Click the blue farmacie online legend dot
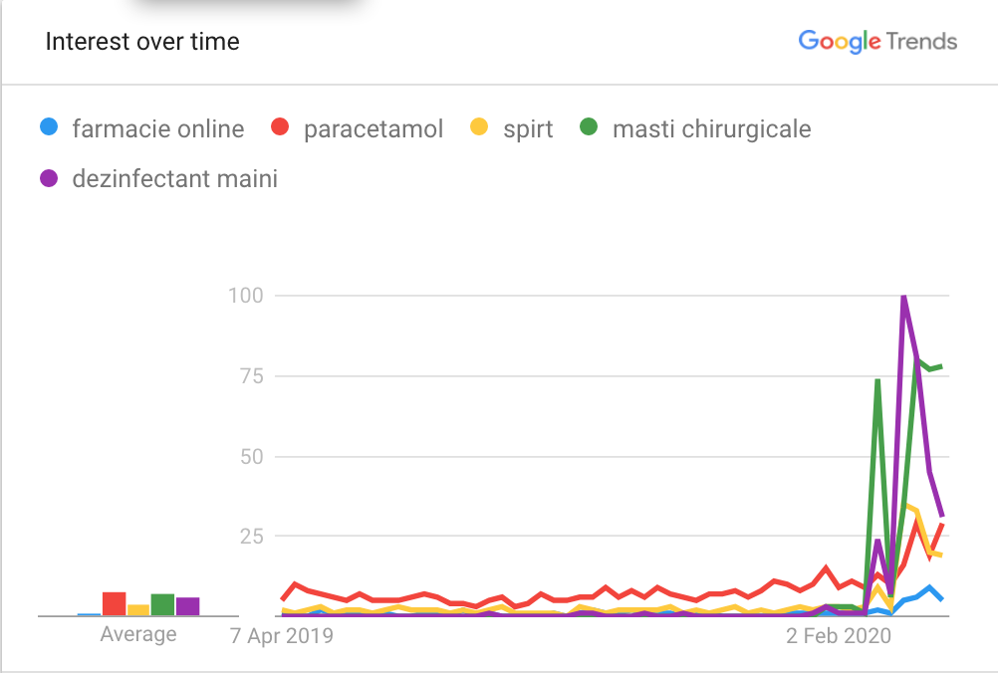Image resolution: width=998 pixels, height=673 pixels. click(x=49, y=127)
